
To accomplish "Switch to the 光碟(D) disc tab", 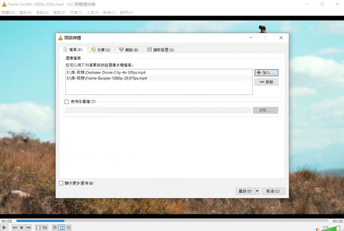I will pyautogui.click(x=101, y=50).
